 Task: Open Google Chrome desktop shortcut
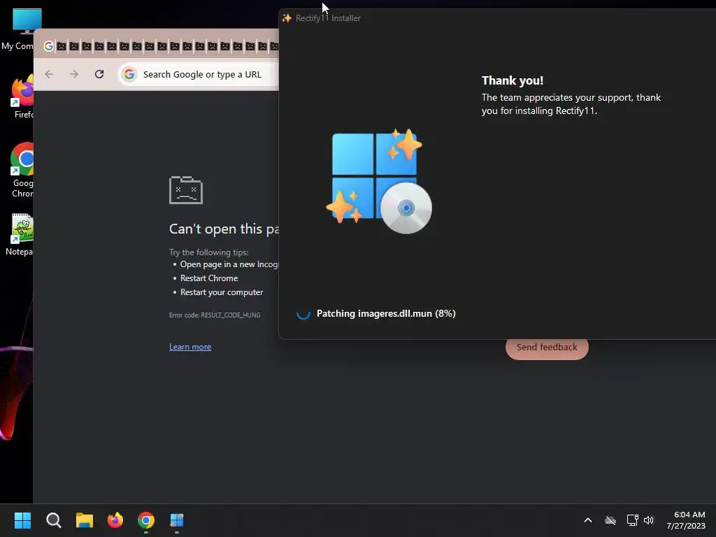tap(22, 170)
